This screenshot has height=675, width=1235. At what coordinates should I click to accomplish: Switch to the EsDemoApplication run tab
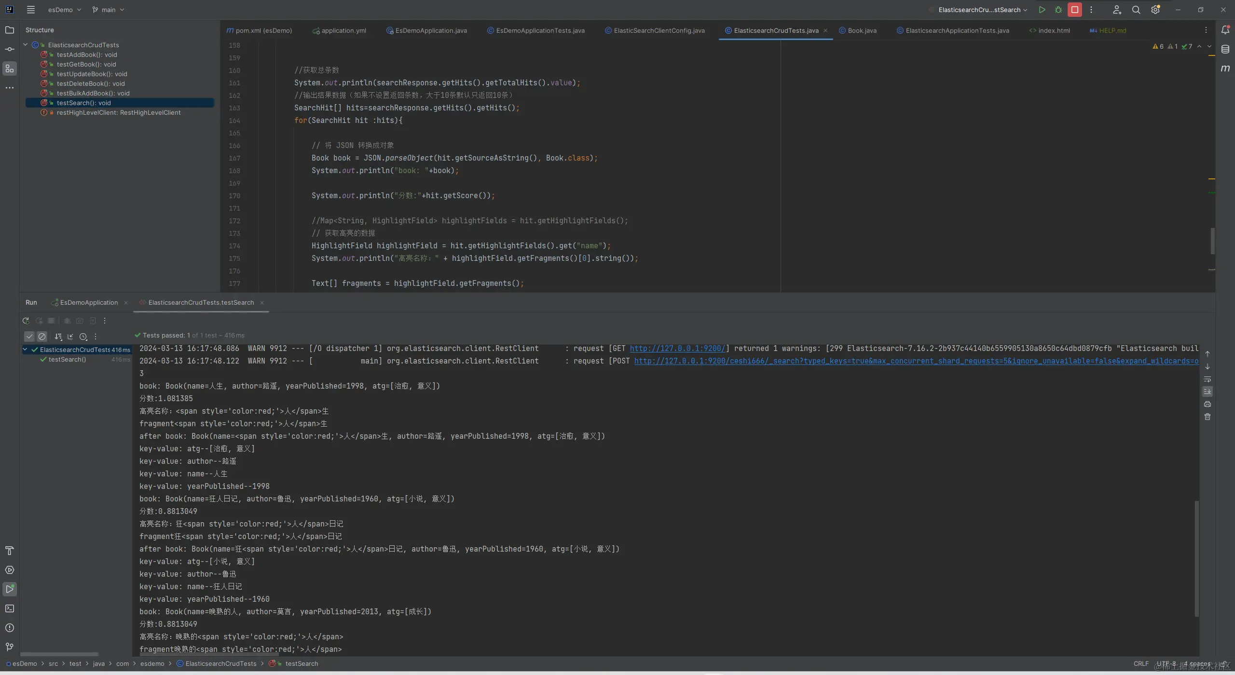pos(89,302)
